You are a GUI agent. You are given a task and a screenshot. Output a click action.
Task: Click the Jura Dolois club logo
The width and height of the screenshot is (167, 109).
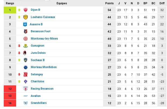(25, 53)
